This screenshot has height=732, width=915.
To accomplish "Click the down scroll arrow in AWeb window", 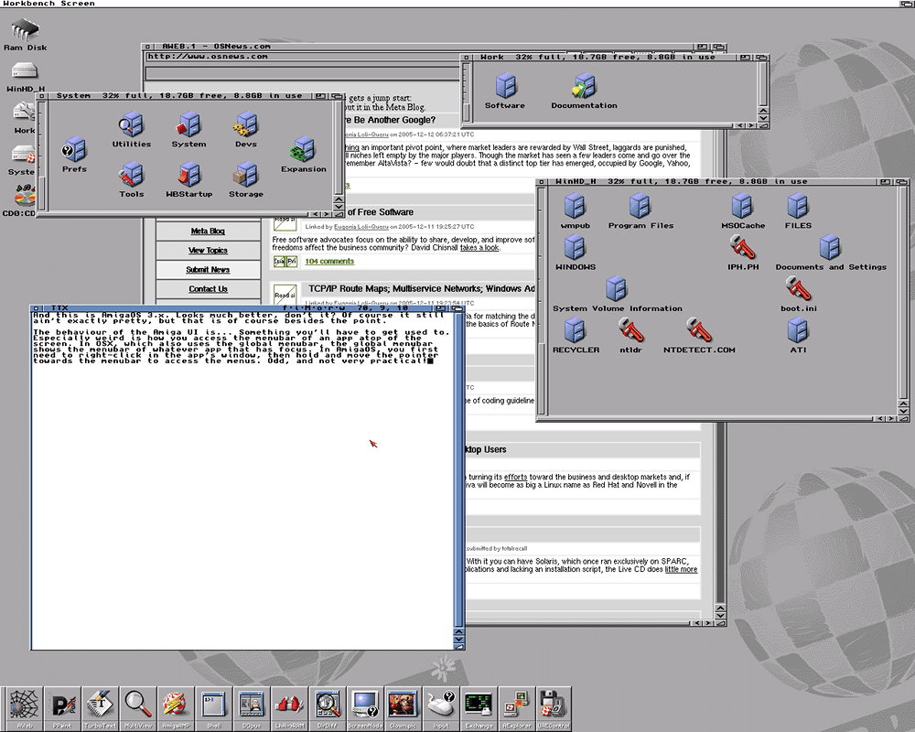I will (720, 615).
